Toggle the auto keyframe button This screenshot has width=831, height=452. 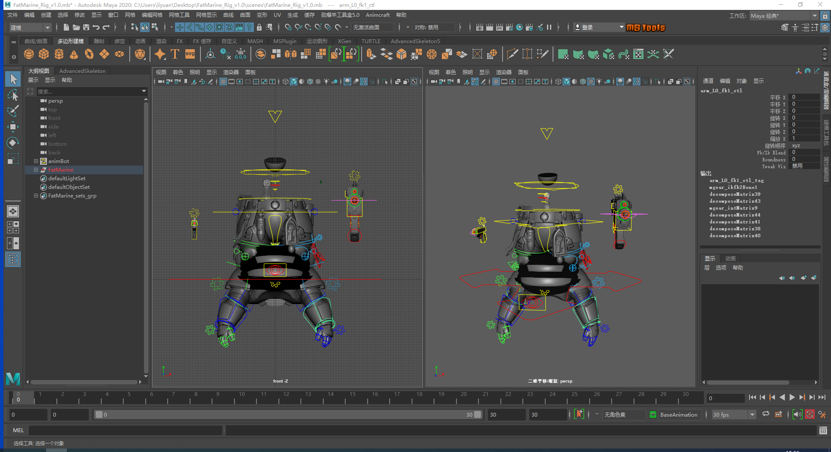(810, 414)
